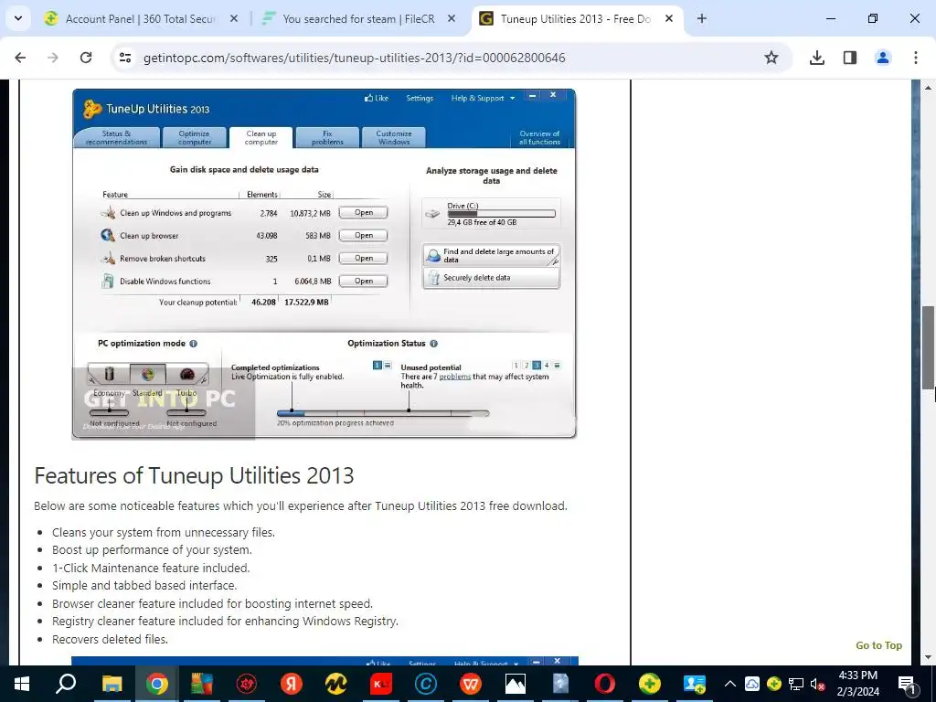Viewport: 936px width, 702px height.
Task: Click the Chrome taskbar icon
Action: 157,684
